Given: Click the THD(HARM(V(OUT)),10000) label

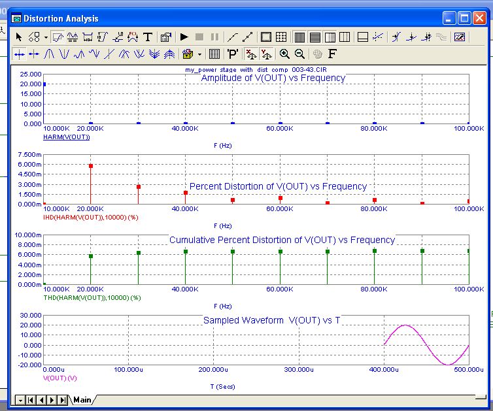Looking at the screenshot, I should (x=92, y=298).
